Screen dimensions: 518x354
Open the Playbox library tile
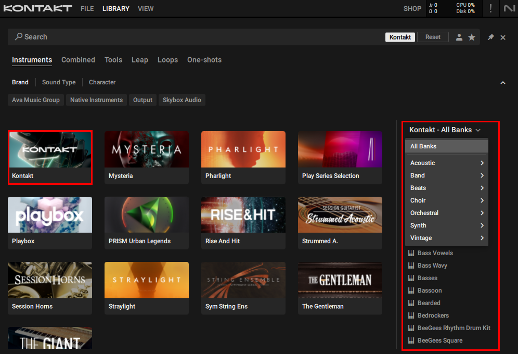pyautogui.click(x=50, y=223)
